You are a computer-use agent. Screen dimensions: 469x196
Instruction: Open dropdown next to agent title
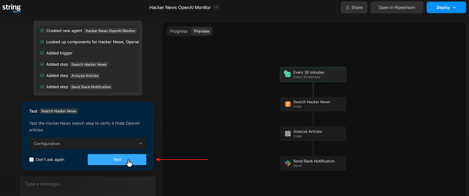coord(216,8)
